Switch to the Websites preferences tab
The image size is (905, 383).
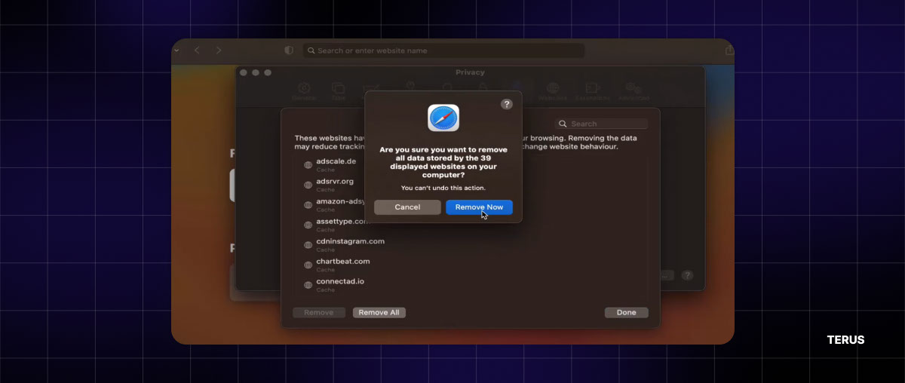553,91
